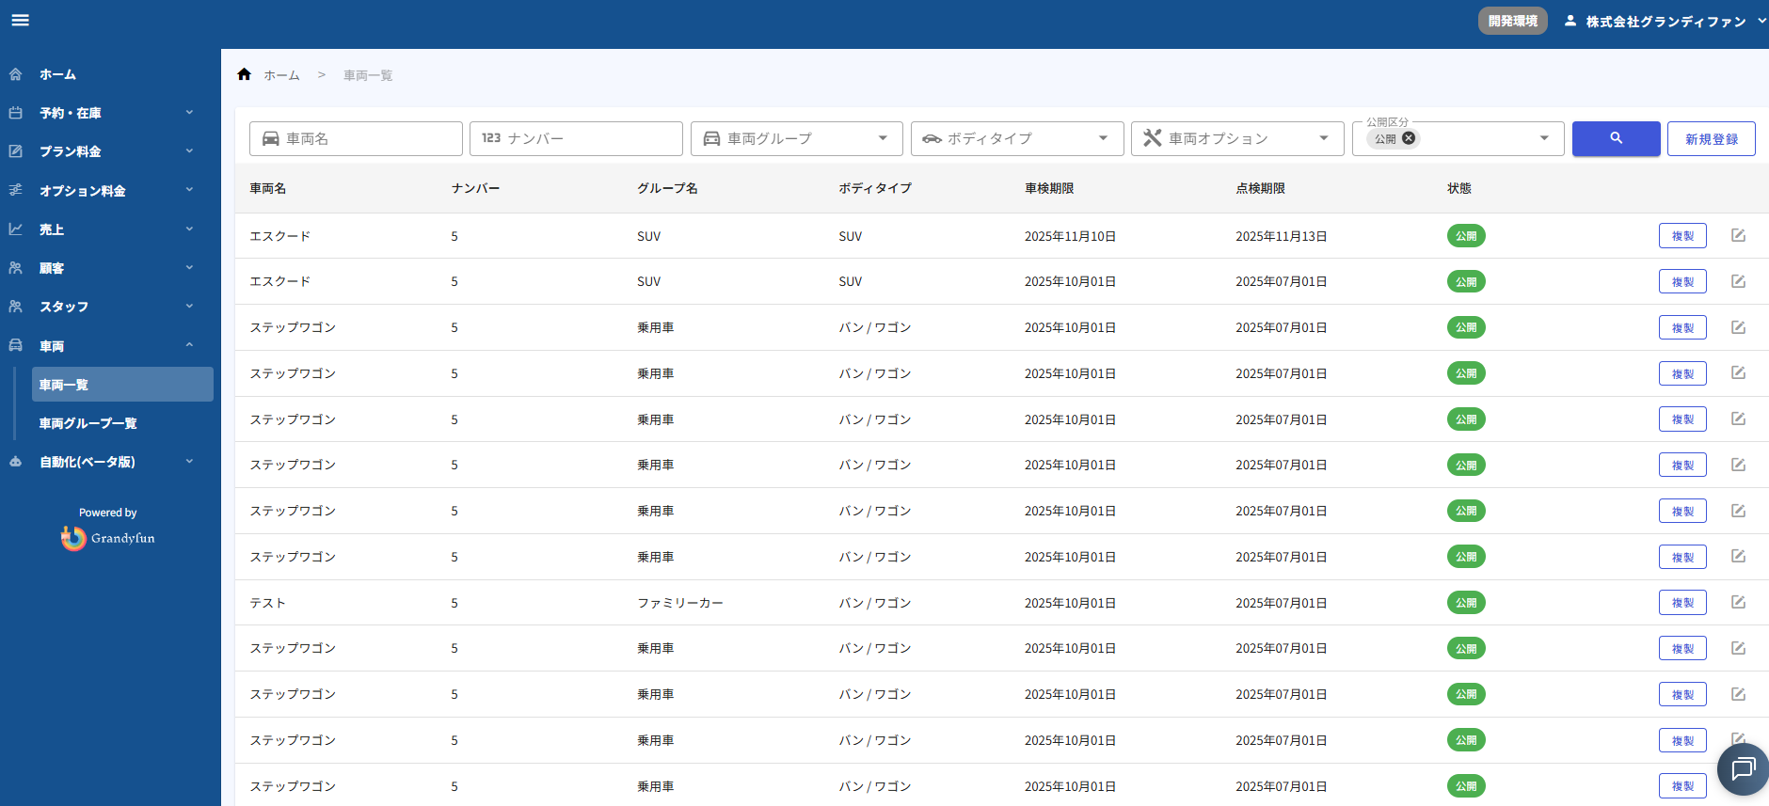Viewport: 1769px width, 806px height.
Task: Open the hamburger menu in the header
Action: 20,20
